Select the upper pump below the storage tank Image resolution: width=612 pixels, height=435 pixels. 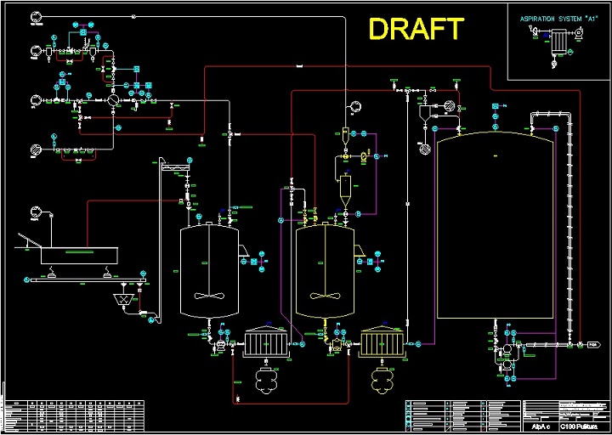(507, 348)
